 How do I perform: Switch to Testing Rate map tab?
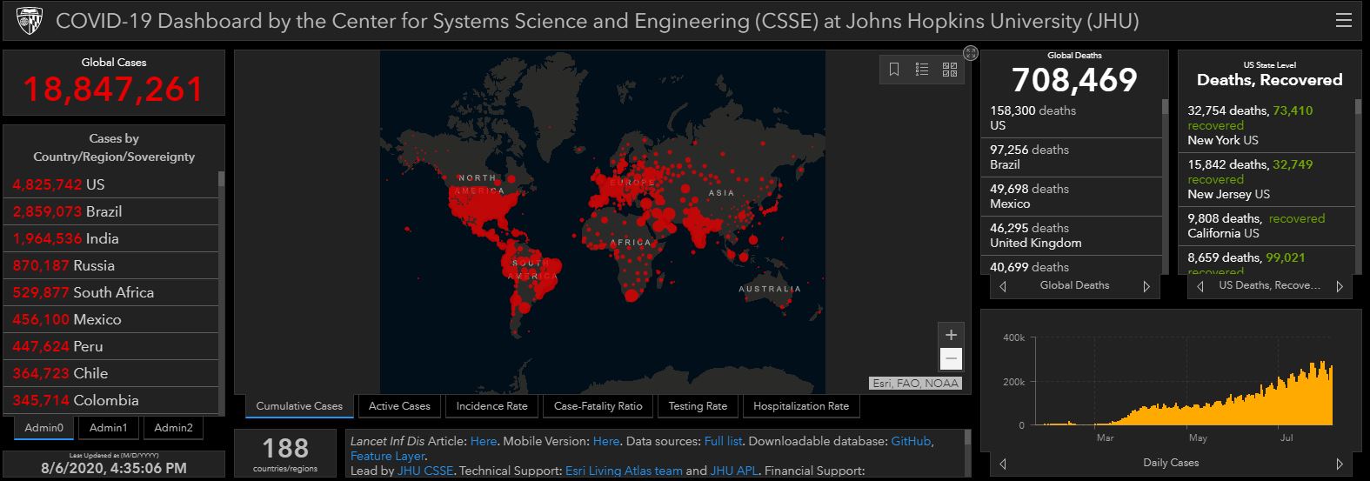(698, 406)
